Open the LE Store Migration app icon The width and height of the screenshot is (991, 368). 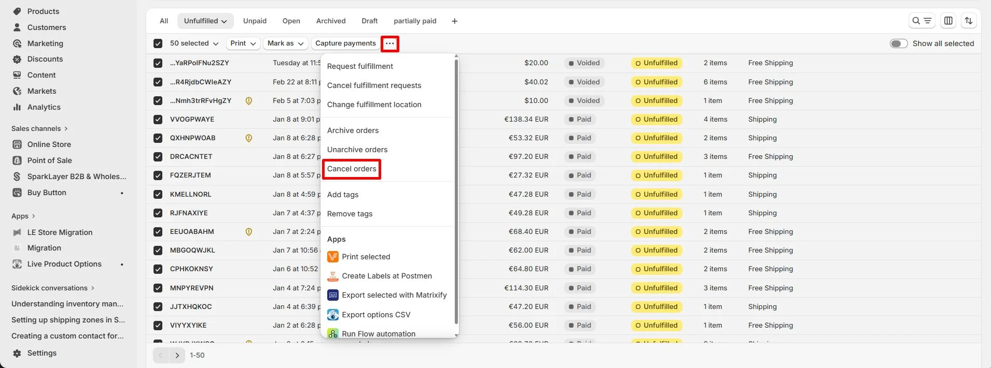click(x=17, y=232)
